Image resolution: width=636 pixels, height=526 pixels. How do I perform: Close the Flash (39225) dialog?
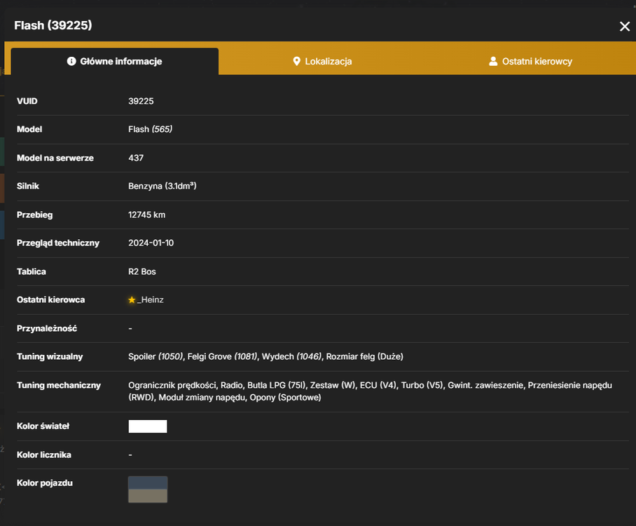[625, 27]
